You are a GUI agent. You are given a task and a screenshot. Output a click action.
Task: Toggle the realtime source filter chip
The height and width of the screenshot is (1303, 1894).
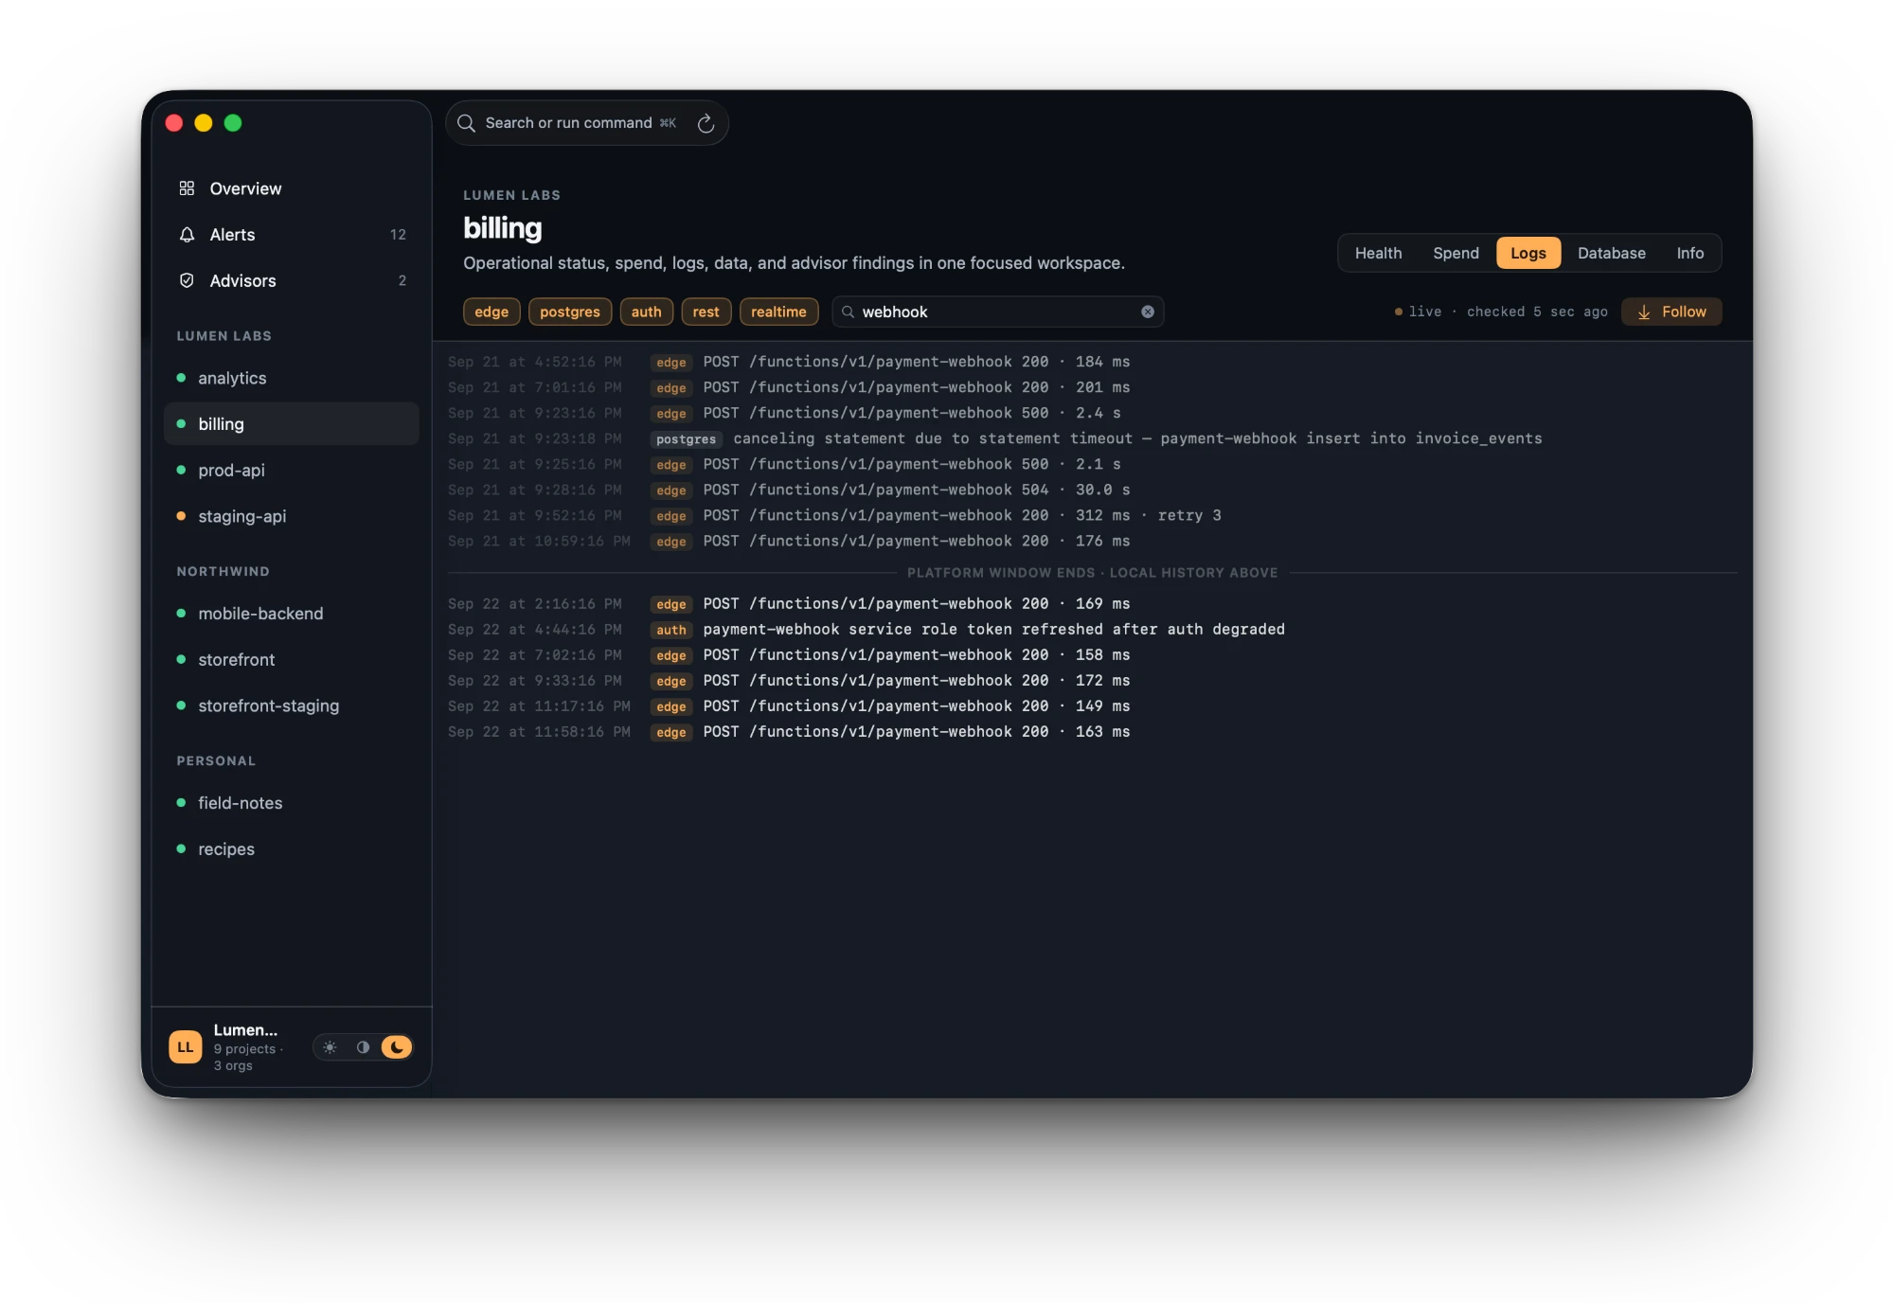pyautogui.click(x=778, y=312)
